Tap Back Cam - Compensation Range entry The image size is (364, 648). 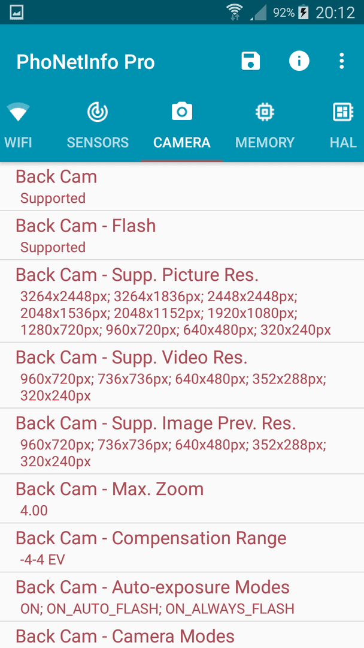182,548
